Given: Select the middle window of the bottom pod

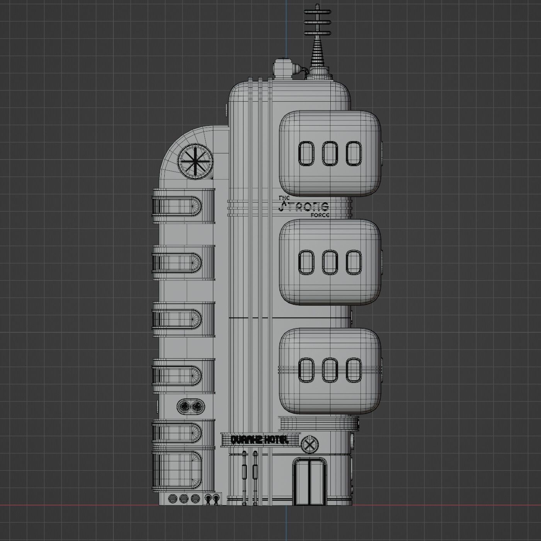Looking at the screenshot, I should click(330, 370).
